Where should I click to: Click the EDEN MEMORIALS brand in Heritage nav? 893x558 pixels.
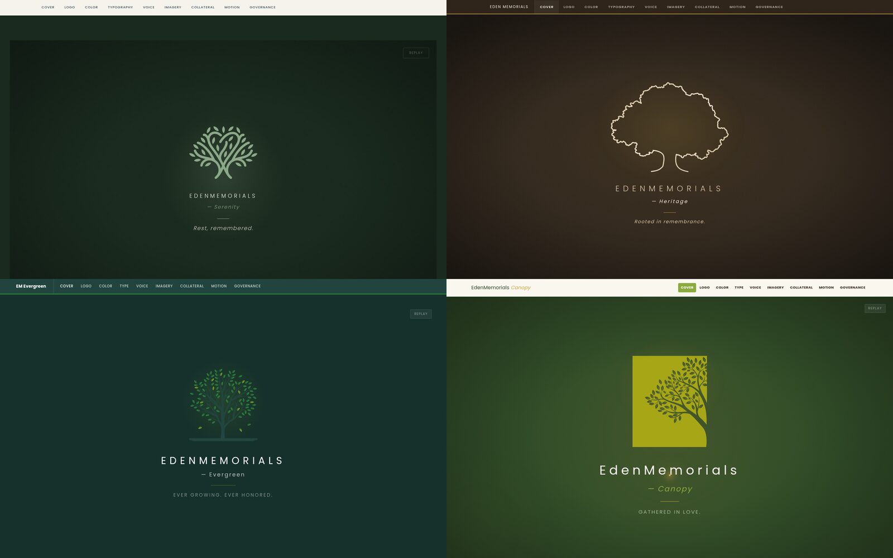pos(509,7)
